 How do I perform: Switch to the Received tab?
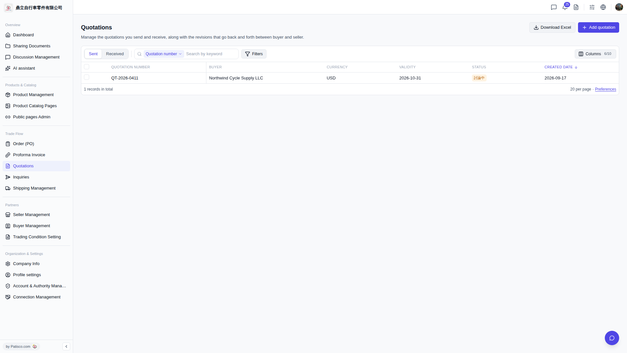(x=115, y=54)
